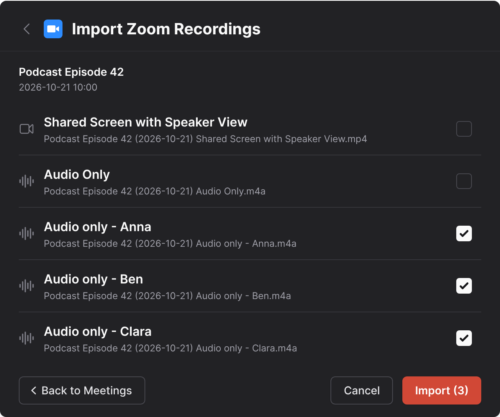
Task: Click the Import (3) button
Action: 442,390
